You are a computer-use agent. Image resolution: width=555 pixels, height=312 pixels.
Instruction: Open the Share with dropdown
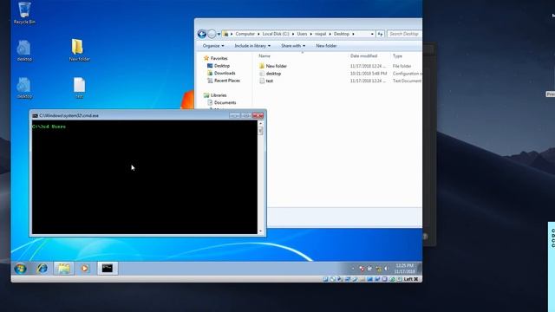click(x=293, y=46)
